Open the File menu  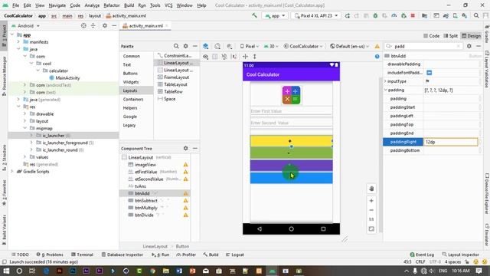tap(15, 5)
